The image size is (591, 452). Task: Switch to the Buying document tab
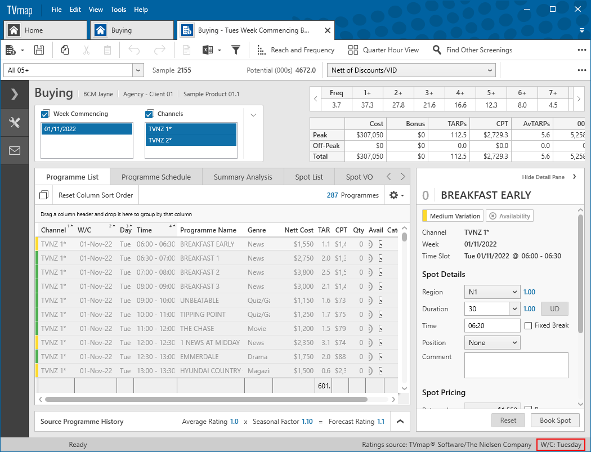click(132, 30)
